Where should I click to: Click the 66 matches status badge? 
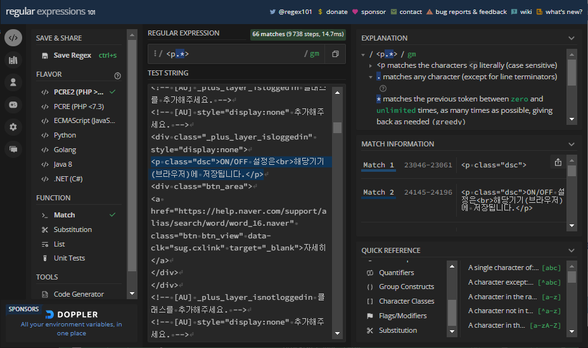coord(298,34)
